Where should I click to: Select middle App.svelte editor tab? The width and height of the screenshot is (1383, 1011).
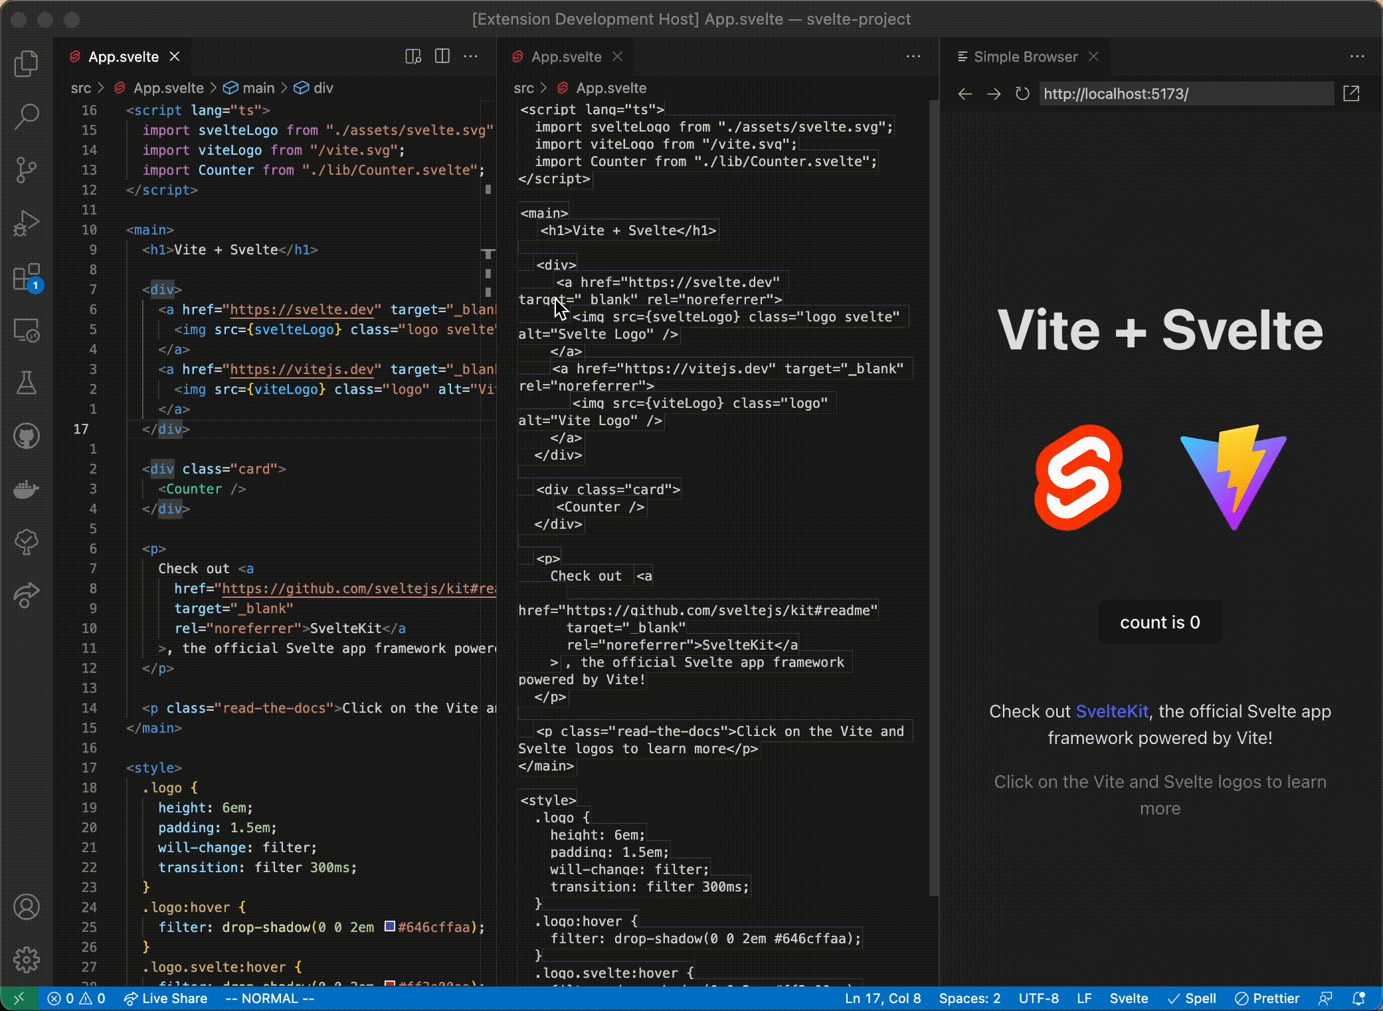[x=566, y=56]
